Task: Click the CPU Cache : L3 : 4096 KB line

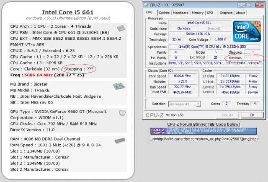Action: pyautogui.click(x=36, y=63)
